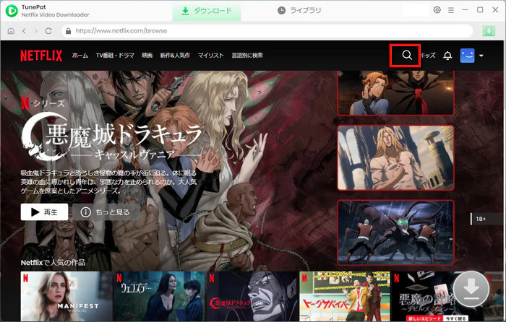The width and height of the screenshot is (506, 322).
Task: Navigate forward with the arrow
Action: [x=36, y=31]
